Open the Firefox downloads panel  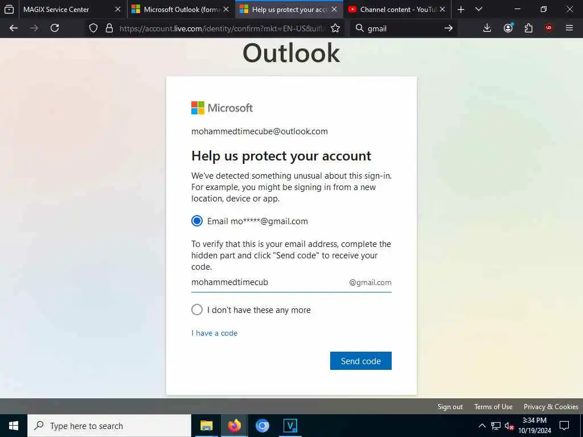487,28
